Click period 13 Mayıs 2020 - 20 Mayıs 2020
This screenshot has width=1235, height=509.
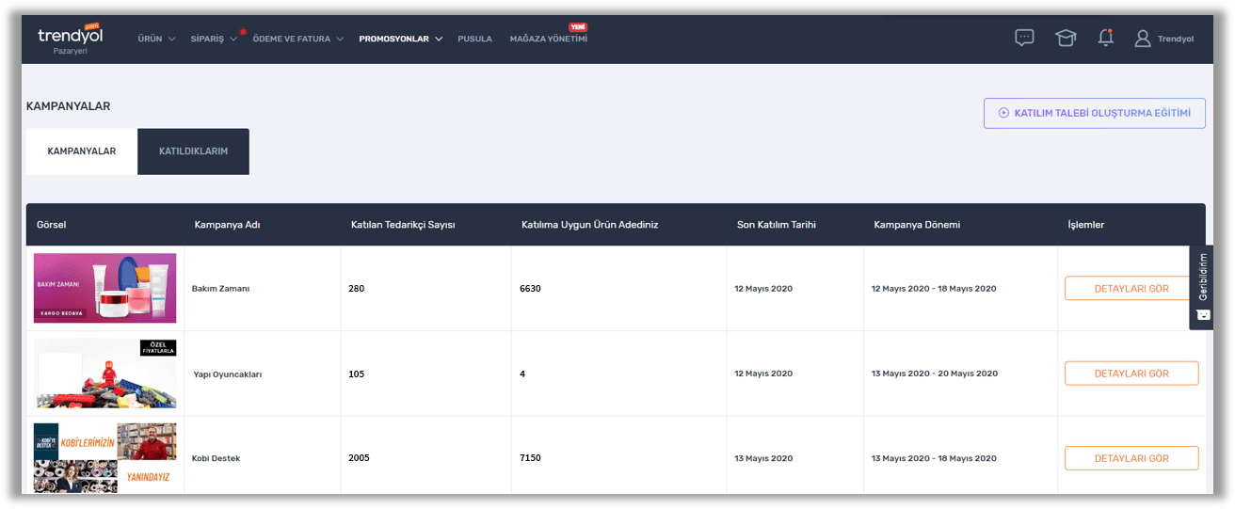coord(935,374)
